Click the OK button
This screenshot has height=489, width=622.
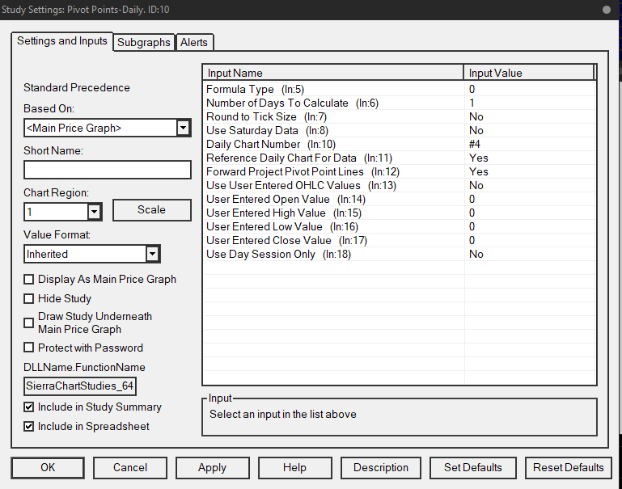click(48, 468)
